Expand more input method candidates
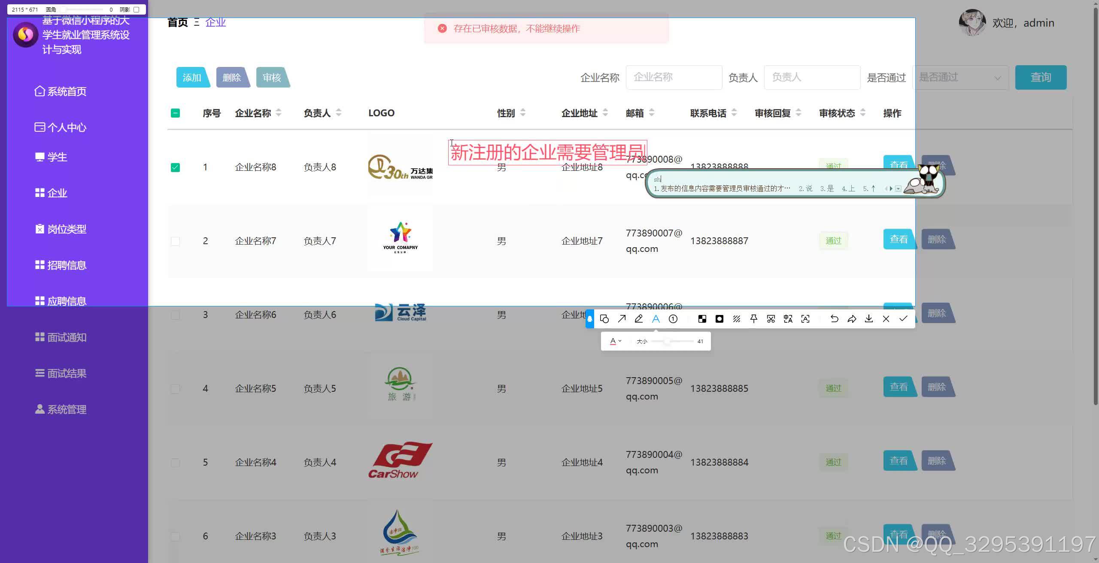The width and height of the screenshot is (1099, 563). click(897, 188)
